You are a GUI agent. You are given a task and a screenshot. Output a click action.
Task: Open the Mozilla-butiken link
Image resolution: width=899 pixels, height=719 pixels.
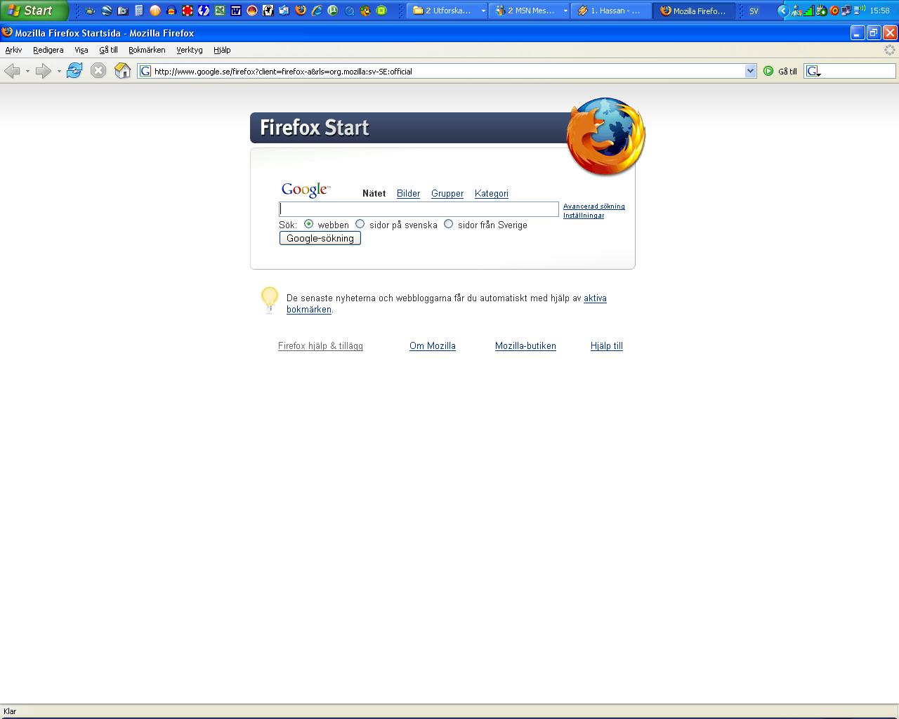pyautogui.click(x=525, y=345)
